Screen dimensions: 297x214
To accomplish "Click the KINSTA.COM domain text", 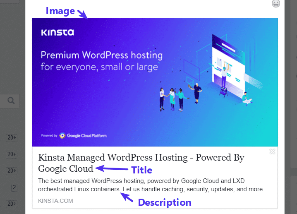I will point(55,201).
